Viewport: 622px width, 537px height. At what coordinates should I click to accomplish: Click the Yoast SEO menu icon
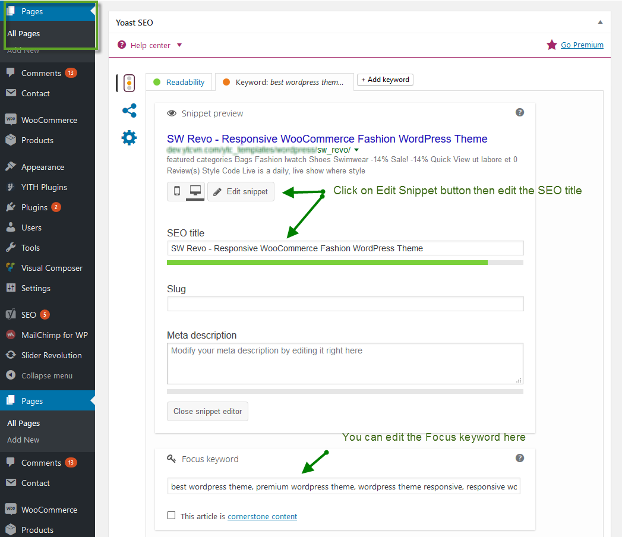(11, 314)
